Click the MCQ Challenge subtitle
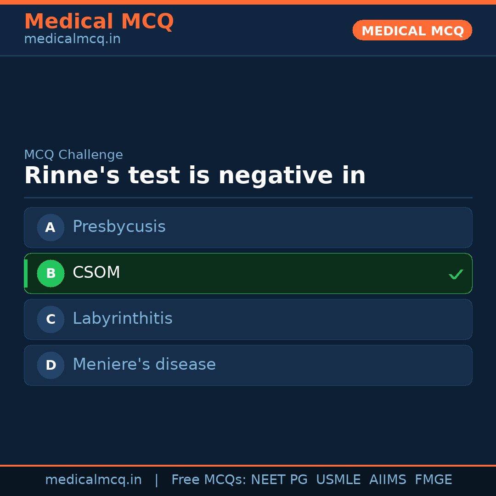 tap(73, 155)
